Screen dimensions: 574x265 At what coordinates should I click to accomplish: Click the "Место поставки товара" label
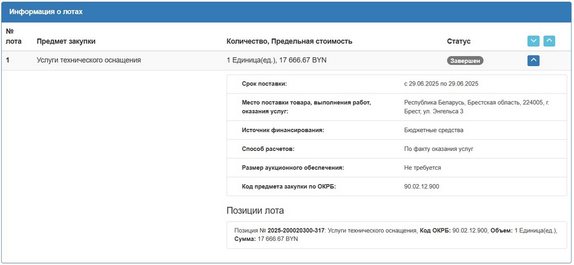click(307, 107)
